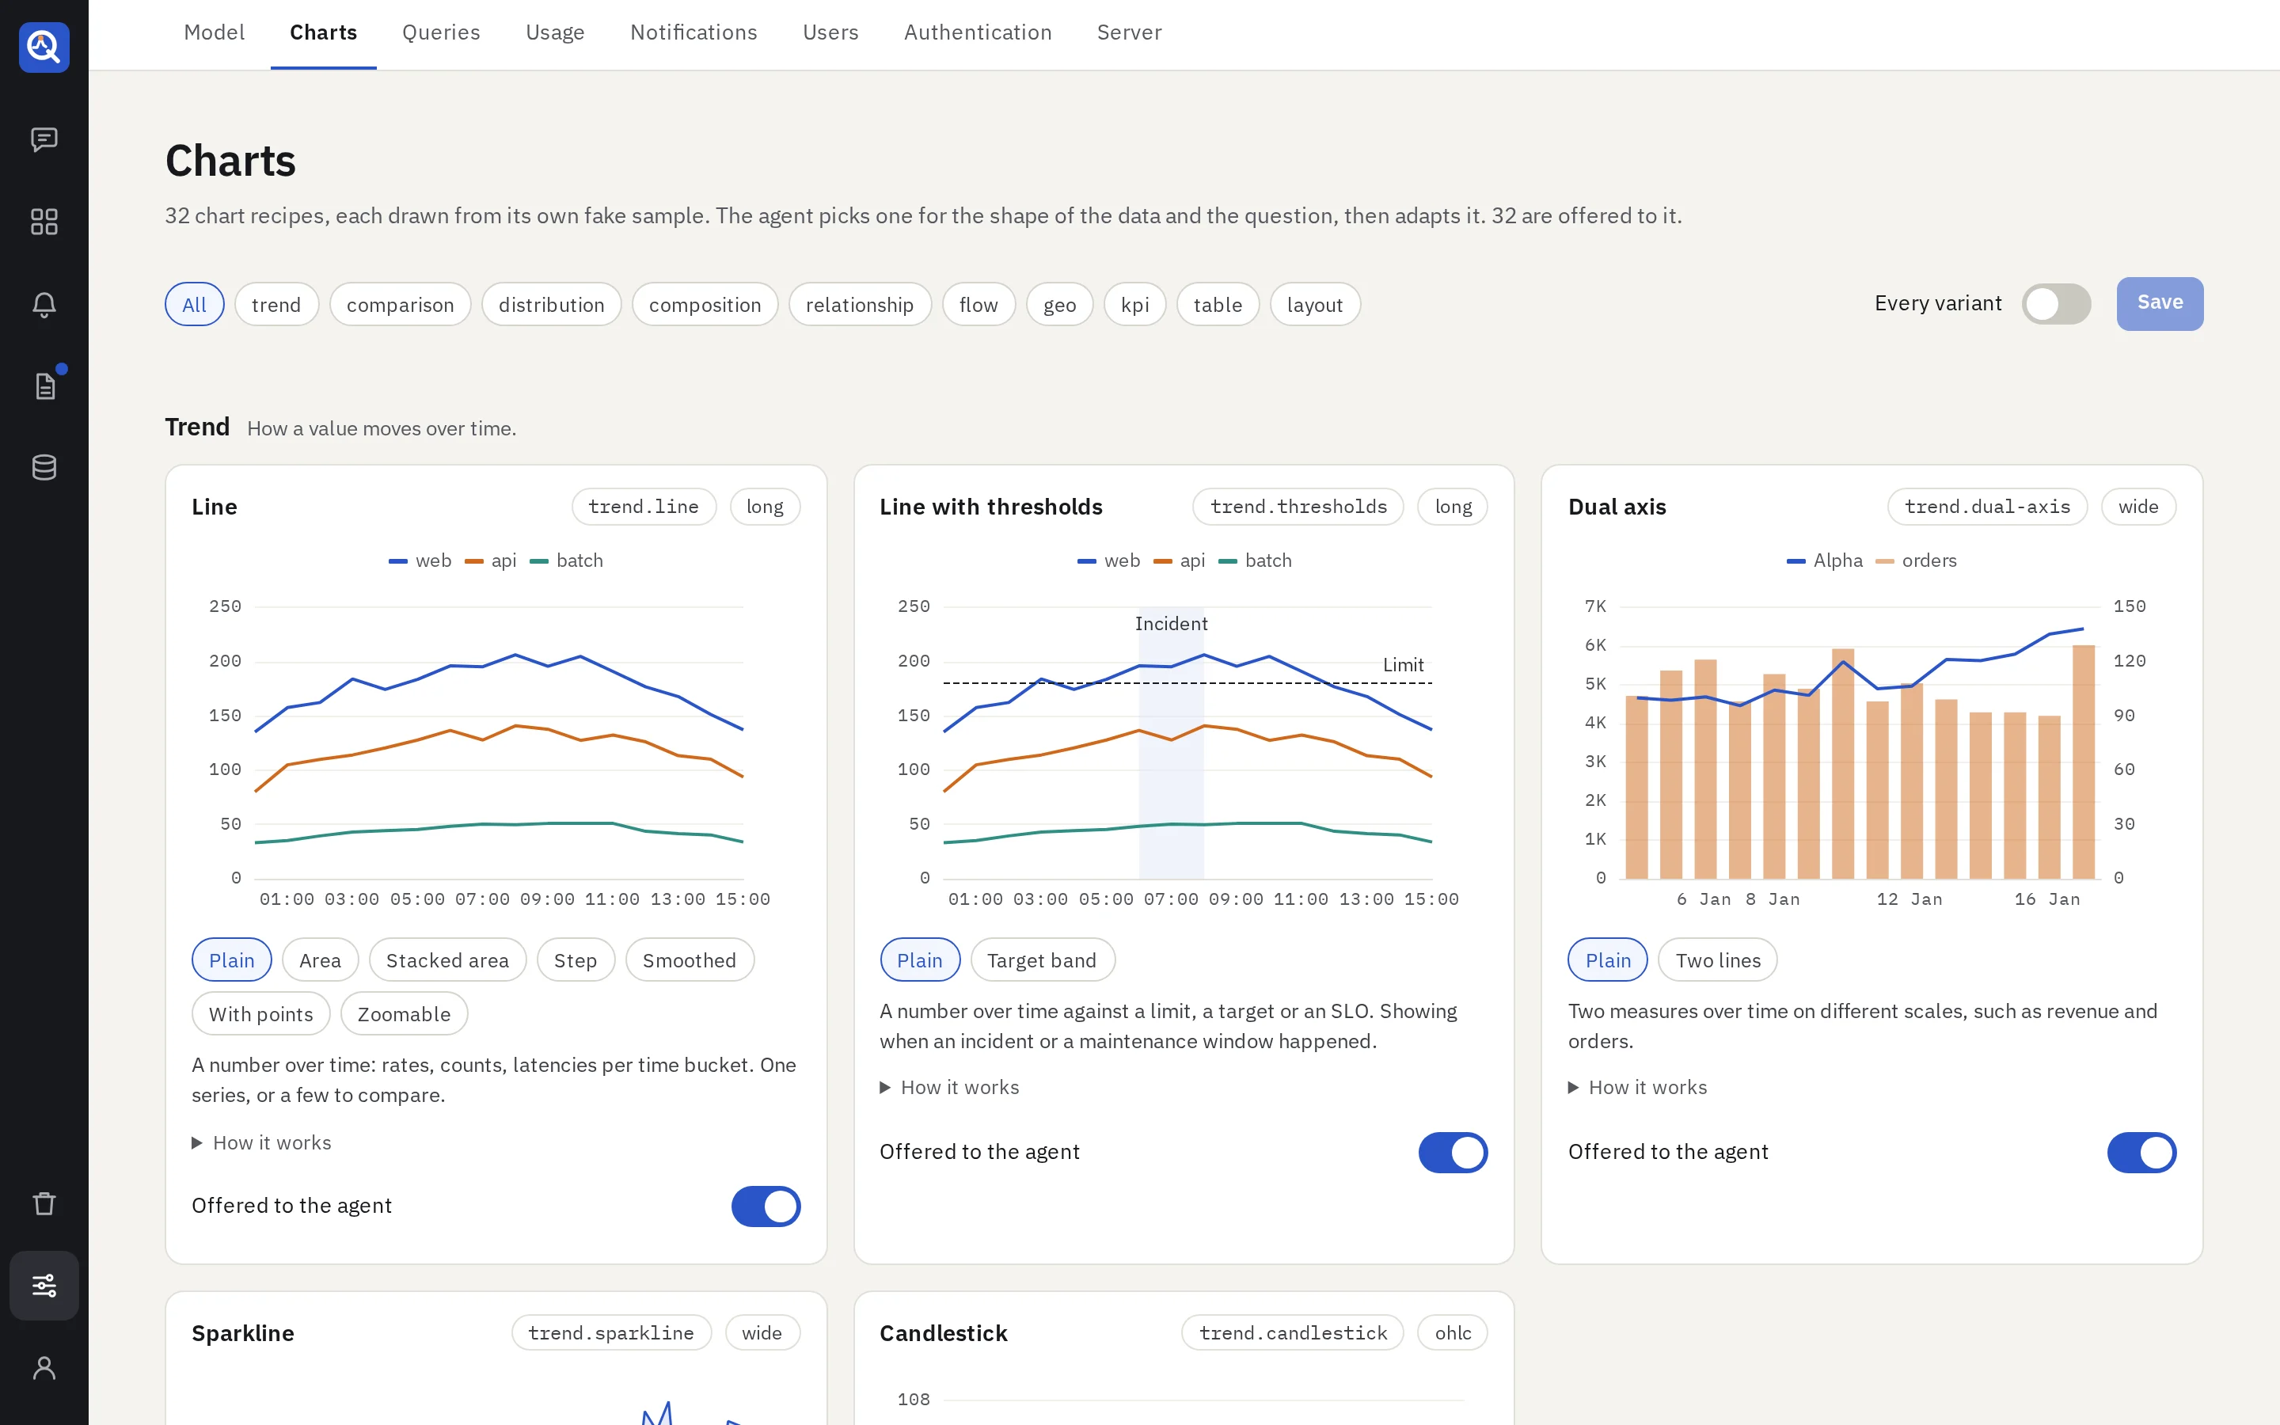Viewport: 2280px width, 1425px height.
Task: Expand How it works under Line card
Action: pyautogui.click(x=262, y=1142)
